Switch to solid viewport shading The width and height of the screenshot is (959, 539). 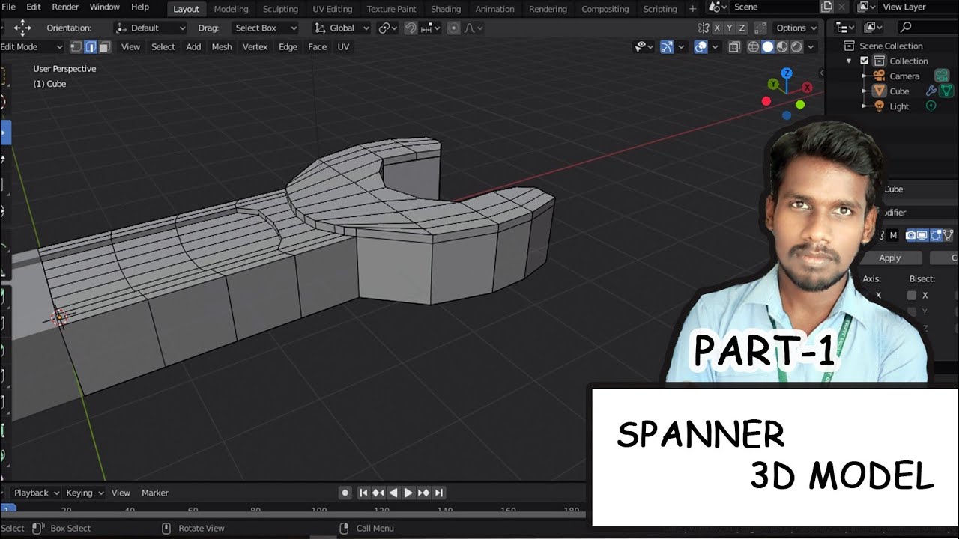[x=768, y=46]
